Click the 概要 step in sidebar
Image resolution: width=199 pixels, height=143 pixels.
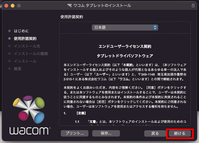click(17, 69)
